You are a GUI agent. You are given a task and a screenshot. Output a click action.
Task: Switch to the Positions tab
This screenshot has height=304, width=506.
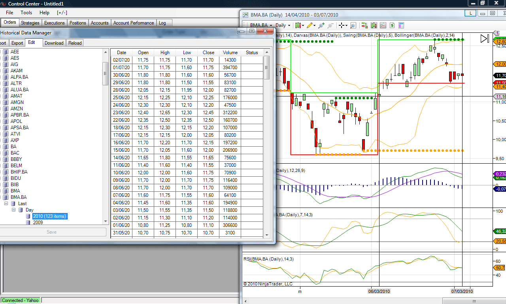tap(78, 23)
